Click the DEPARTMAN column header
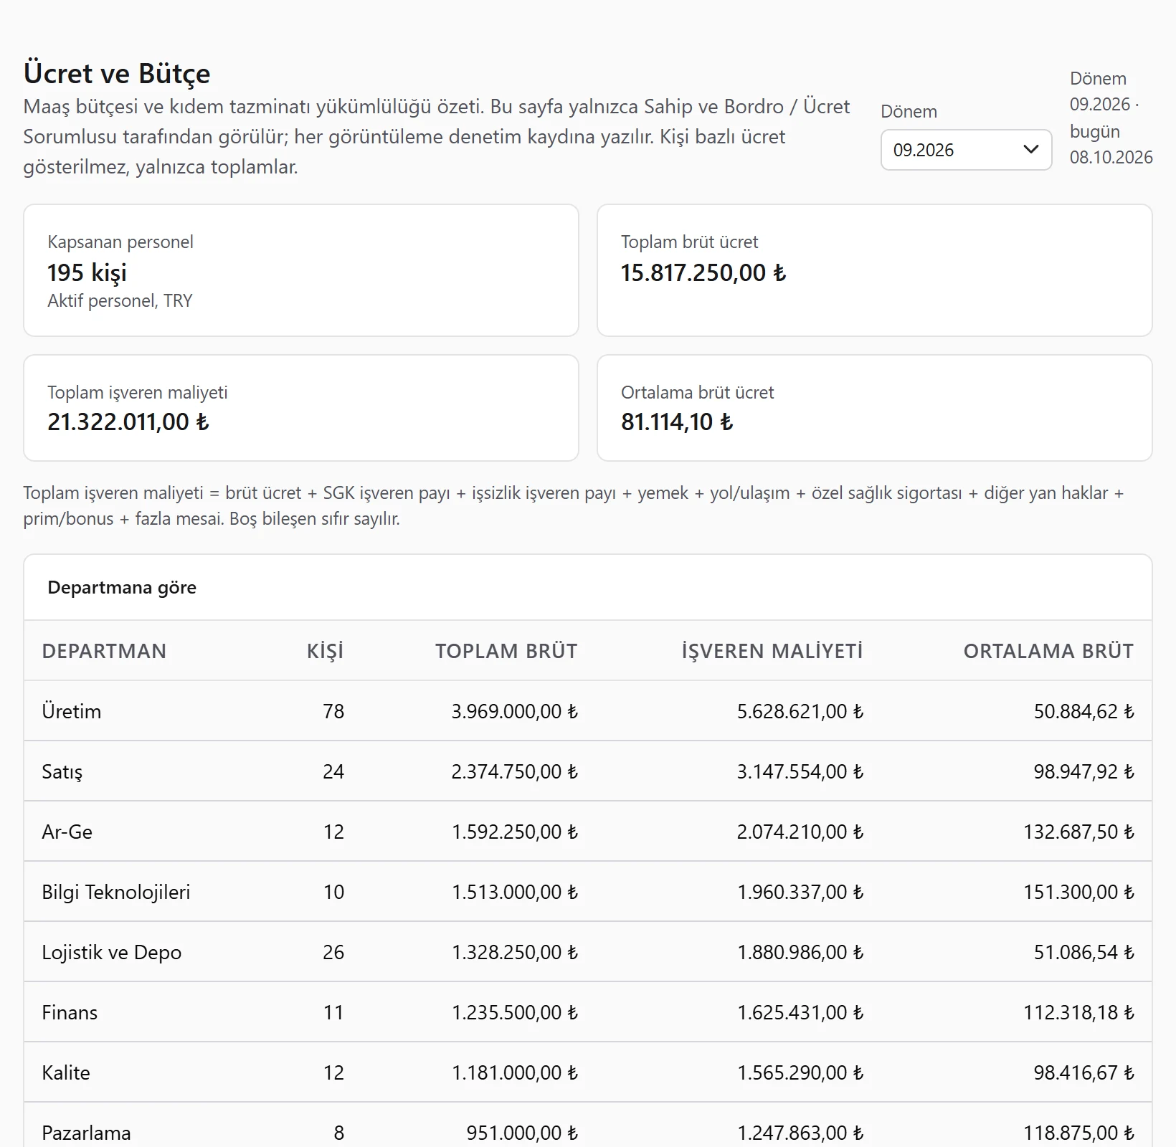 pos(104,651)
